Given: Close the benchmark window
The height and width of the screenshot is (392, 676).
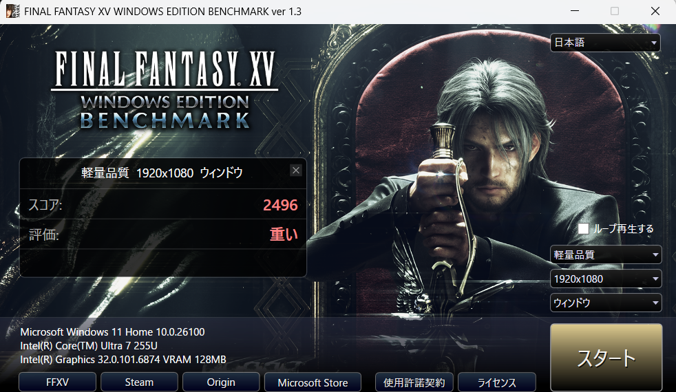Looking at the screenshot, I should (655, 11).
